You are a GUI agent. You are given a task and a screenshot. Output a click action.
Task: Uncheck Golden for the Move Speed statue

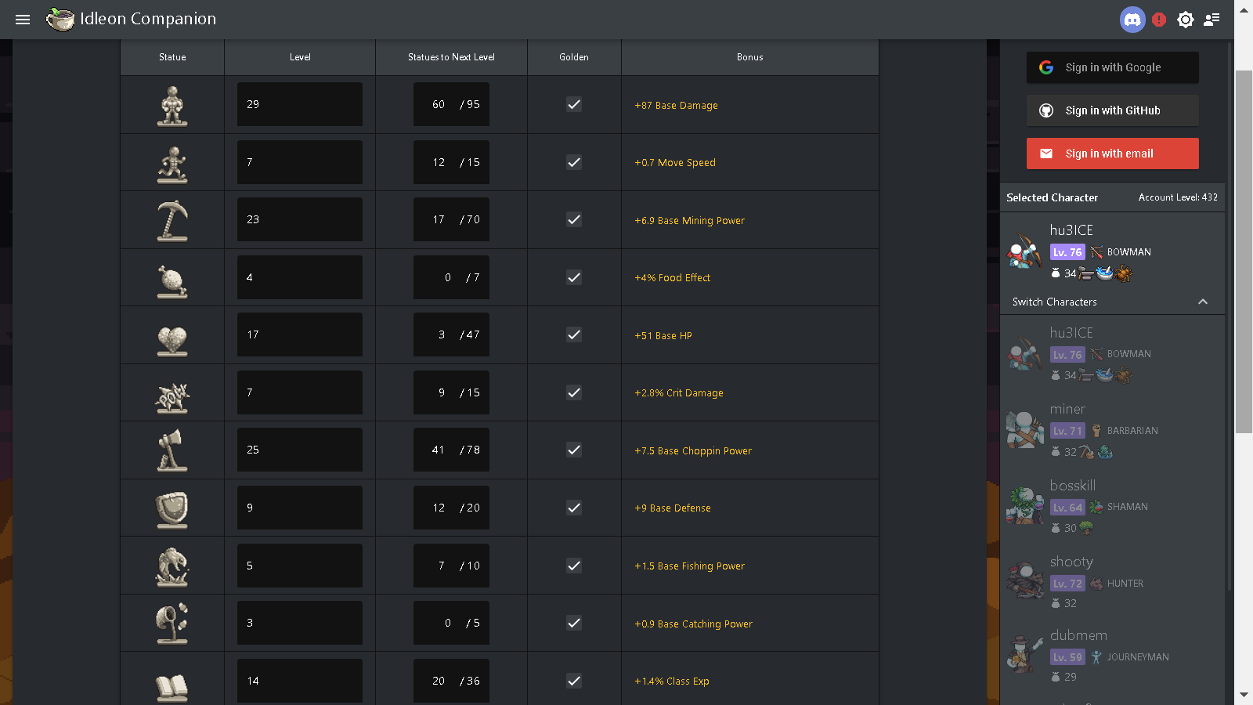coord(574,162)
